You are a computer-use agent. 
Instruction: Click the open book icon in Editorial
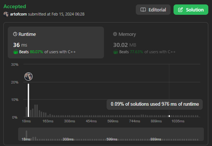(143, 10)
